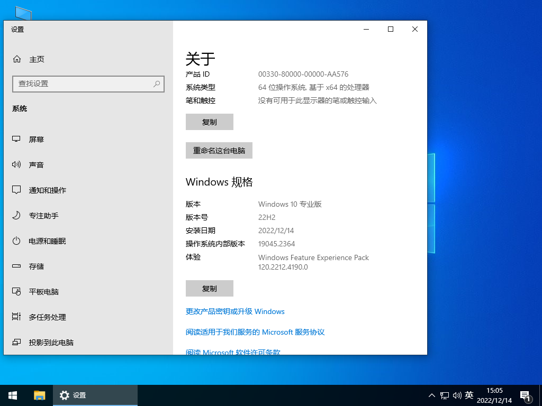Open 更改产品密钥或升级 Windows link
The image size is (542, 406).
click(x=235, y=311)
